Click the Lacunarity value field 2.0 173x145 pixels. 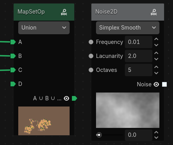pyautogui.click(x=138, y=56)
